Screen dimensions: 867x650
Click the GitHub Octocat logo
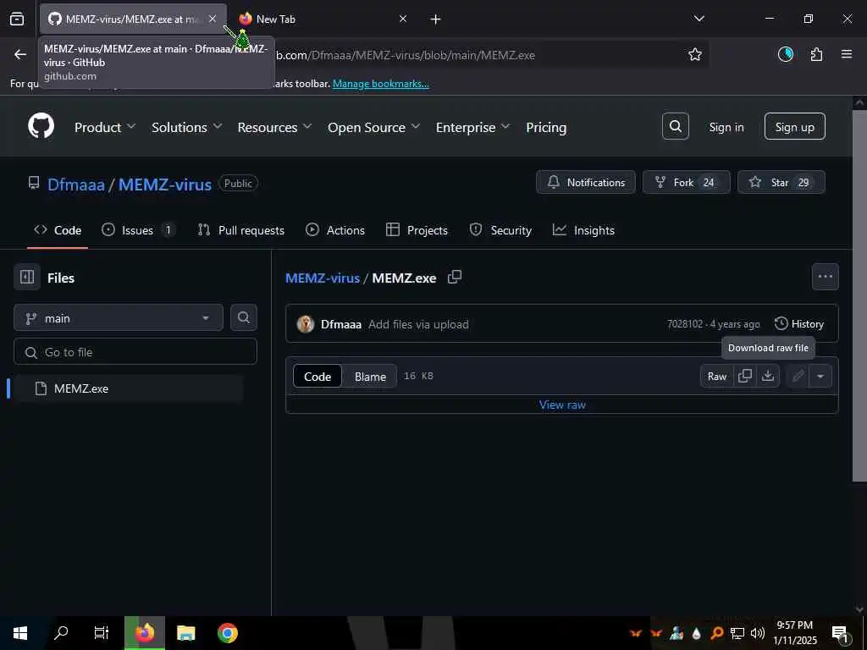(x=41, y=127)
